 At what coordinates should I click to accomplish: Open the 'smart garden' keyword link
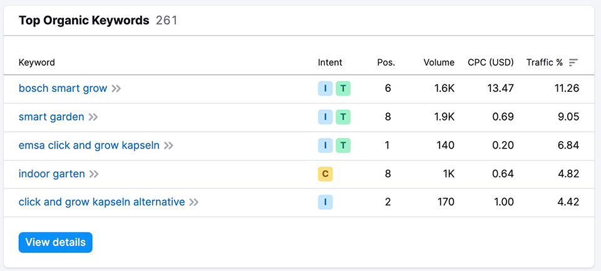[51, 117]
